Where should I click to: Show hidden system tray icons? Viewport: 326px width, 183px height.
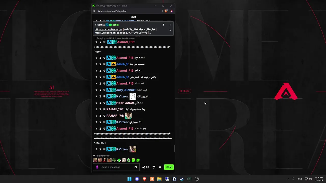pos(288,179)
